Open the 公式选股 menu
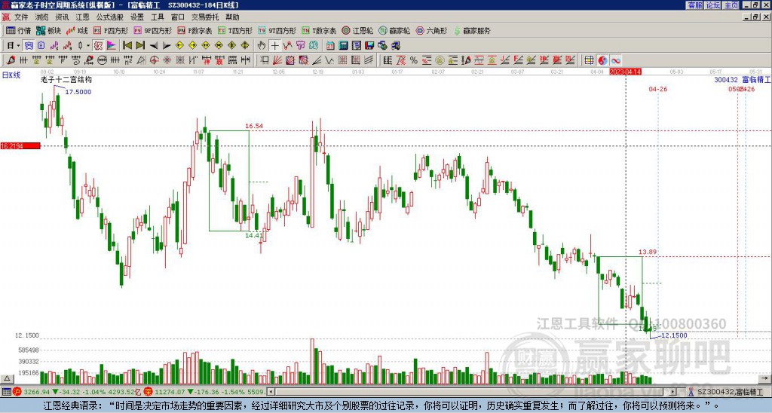This screenshot has width=772, height=413. point(109,17)
